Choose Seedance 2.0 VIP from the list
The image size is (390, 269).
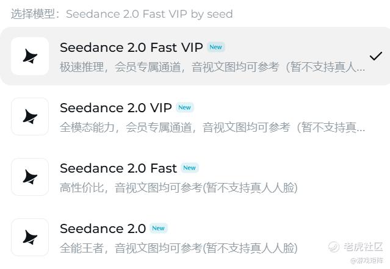pos(116,107)
